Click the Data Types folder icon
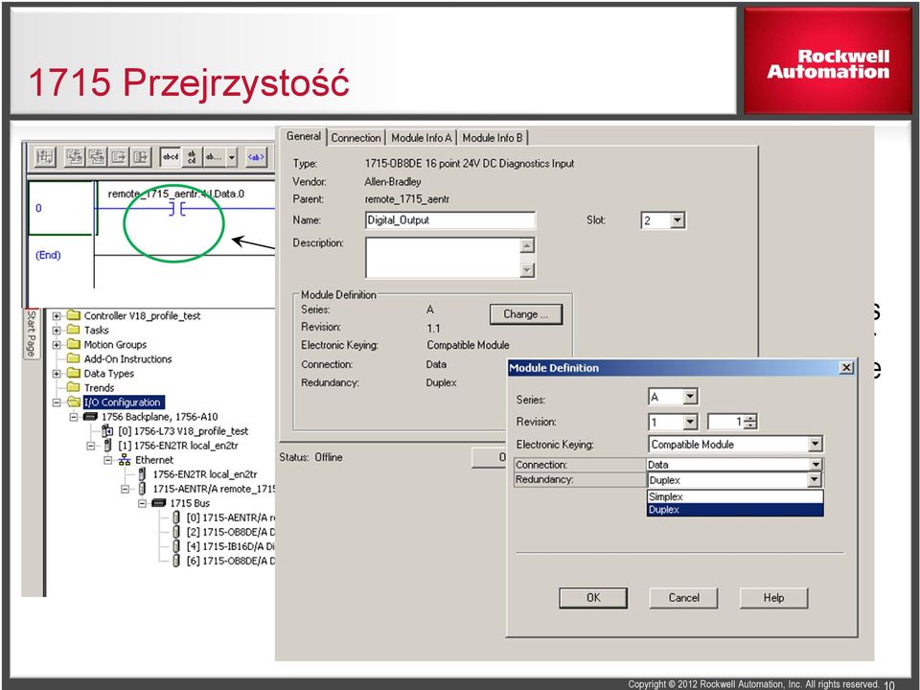This screenshot has height=690, width=920. pos(74,373)
